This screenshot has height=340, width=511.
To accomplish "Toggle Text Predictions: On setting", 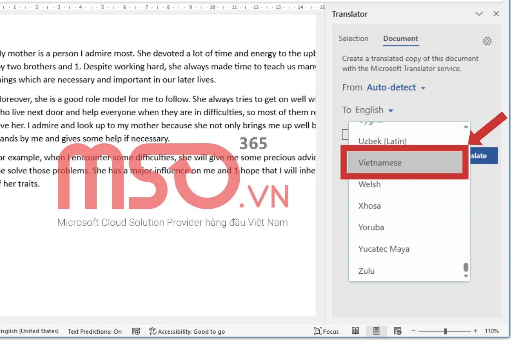I will (95, 331).
